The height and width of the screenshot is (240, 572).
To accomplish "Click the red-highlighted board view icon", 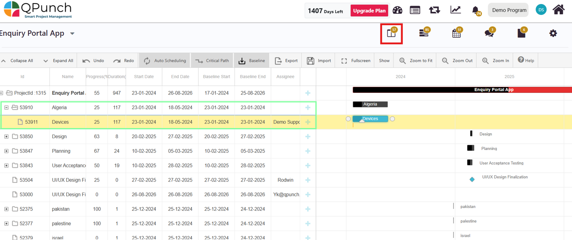I will coord(391,34).
